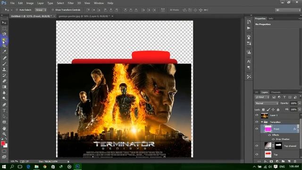This screenshot has height=170, width=302.
Task: Click Create new layer icon
Action: click(x=289, y=161)
